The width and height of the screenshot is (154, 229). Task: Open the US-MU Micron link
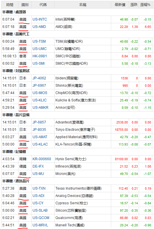point(38,174)
